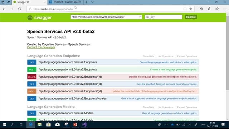Viewport: 229px width, 129px height.
Task: Open Microsoft Edge from the taskbar
Action: click(x=31, y=125)
